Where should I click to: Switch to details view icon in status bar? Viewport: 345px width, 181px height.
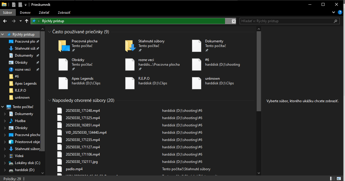[x=332, y=179]
